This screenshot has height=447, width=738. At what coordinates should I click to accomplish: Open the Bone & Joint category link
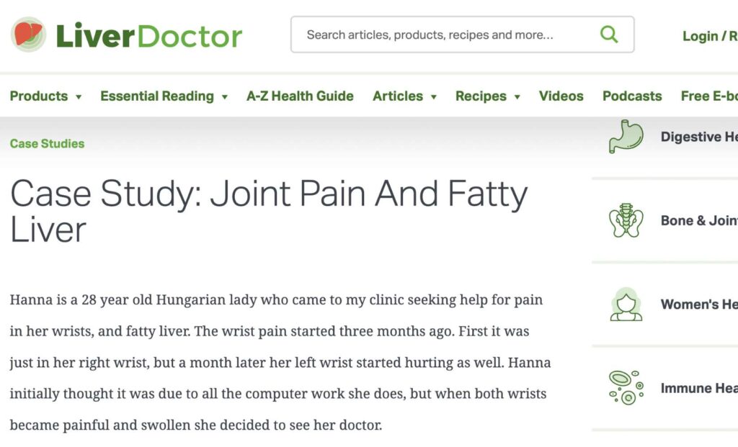click(x=699, y=221)
